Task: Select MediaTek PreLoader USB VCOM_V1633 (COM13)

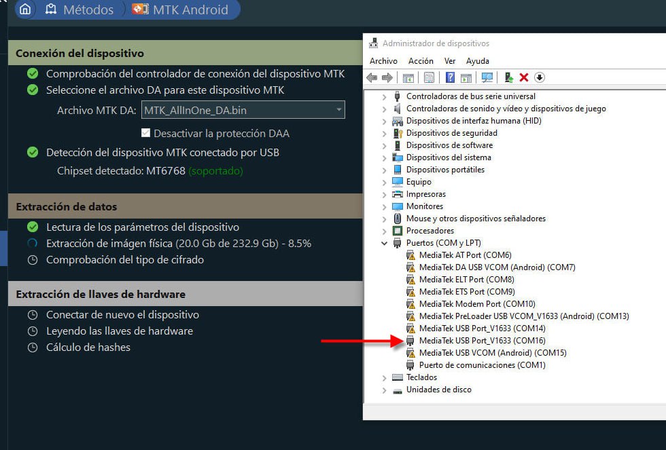Action: [x=524, y=316]
